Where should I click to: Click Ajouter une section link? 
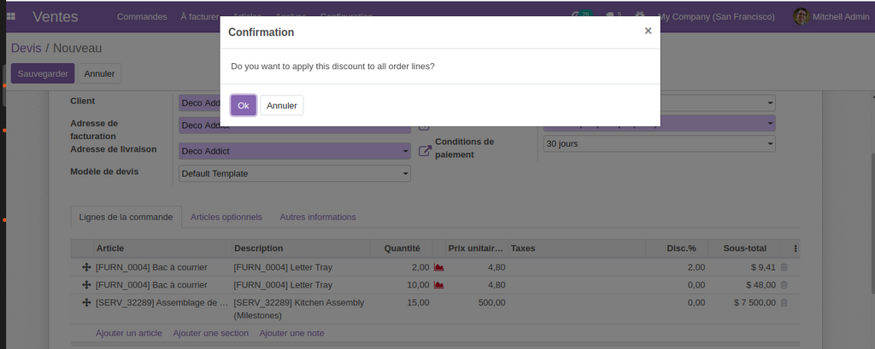(x=210, y=333)
